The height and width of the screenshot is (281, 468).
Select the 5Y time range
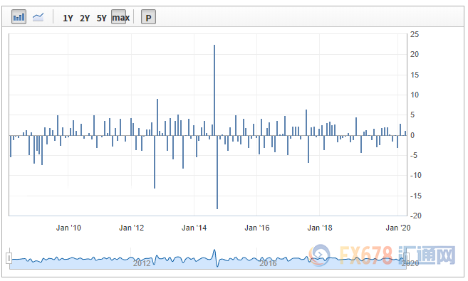coord(101,18)
